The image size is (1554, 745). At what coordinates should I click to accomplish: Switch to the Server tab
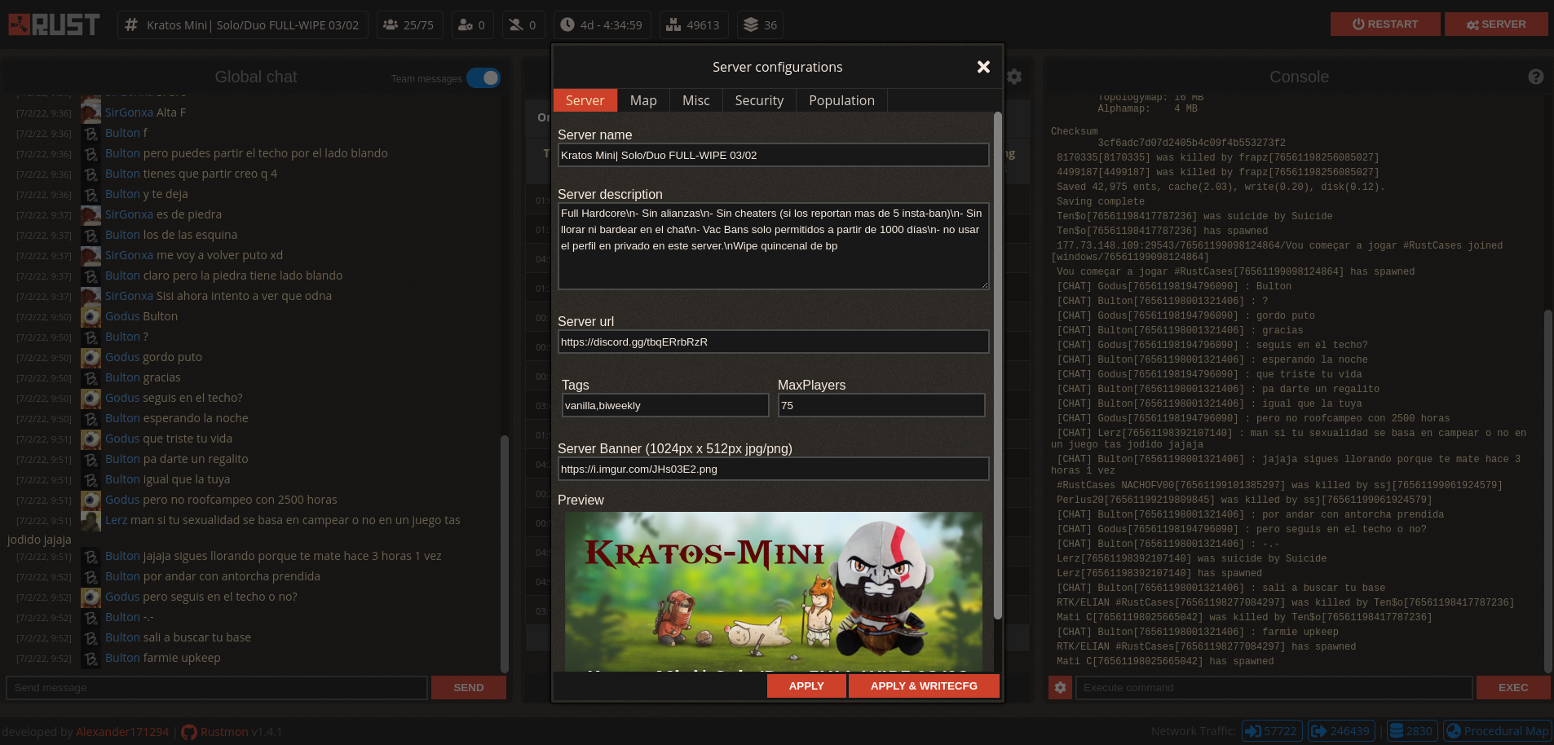(x=585, y=100)
